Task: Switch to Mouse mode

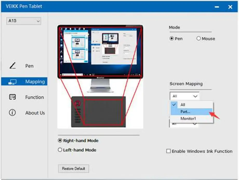Action: tap(199, 38)
